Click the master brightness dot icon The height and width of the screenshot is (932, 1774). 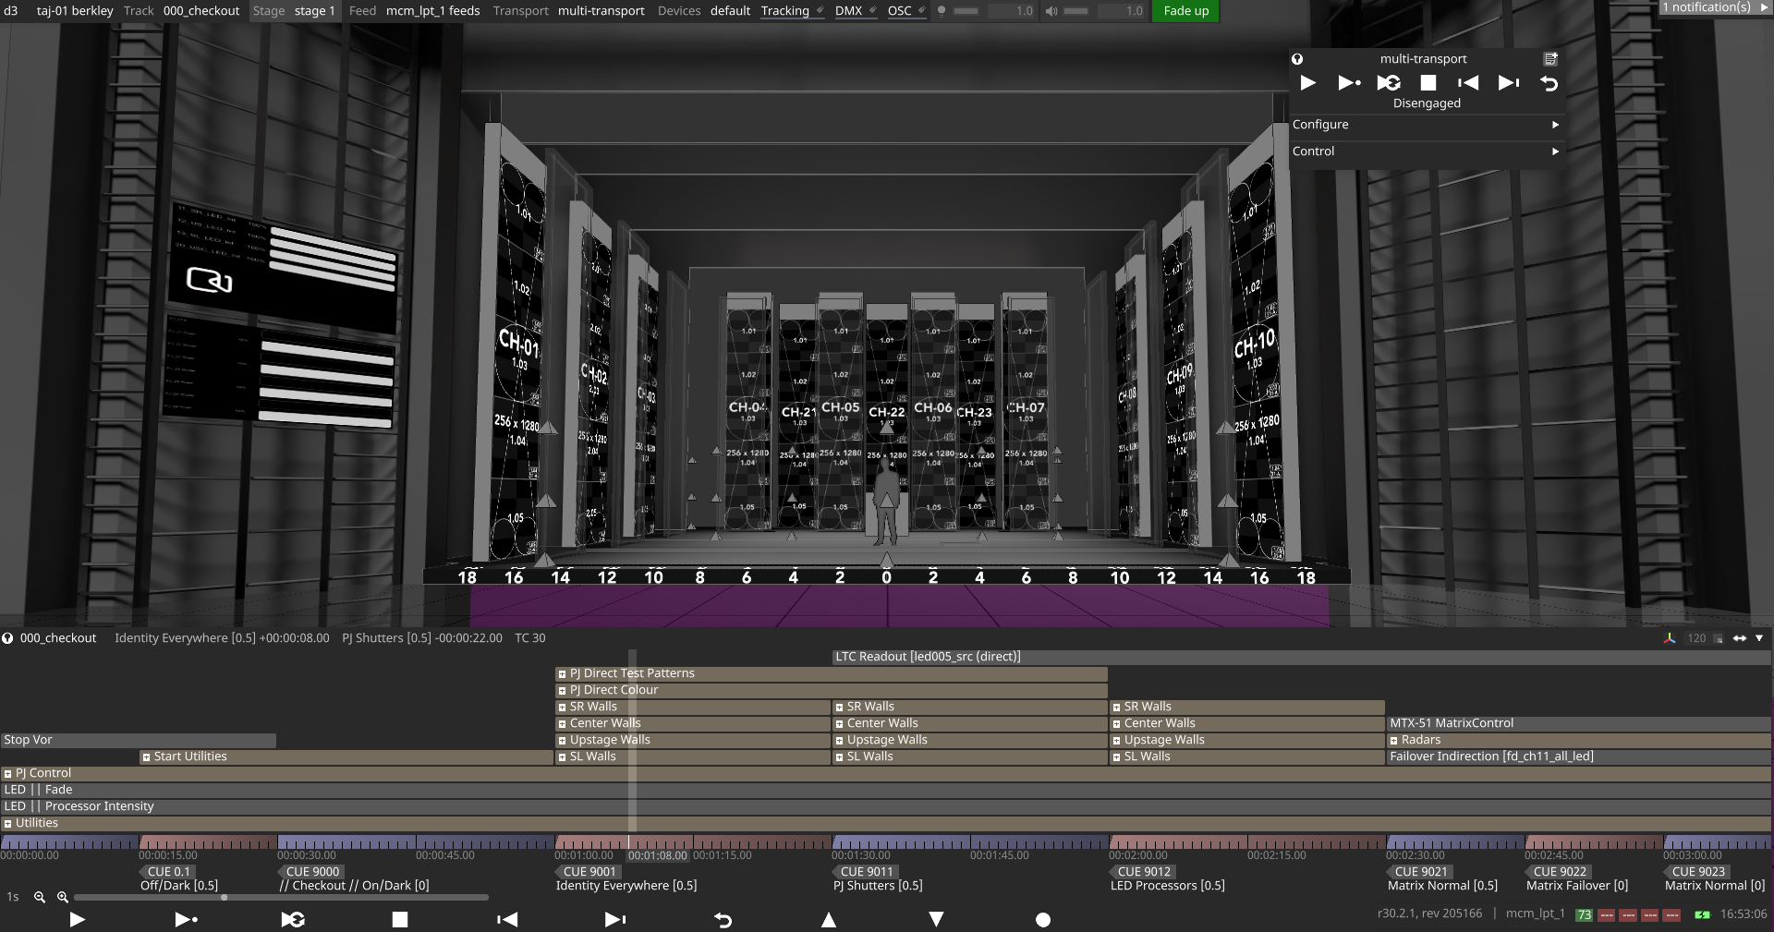tap(942, 11)
